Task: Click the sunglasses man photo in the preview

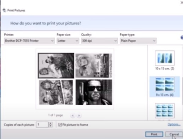Action: (x=94, y=92)
